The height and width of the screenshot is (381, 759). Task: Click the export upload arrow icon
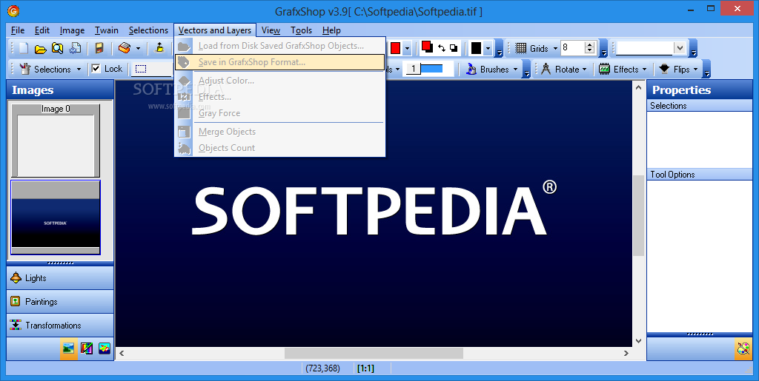(159, 48)
